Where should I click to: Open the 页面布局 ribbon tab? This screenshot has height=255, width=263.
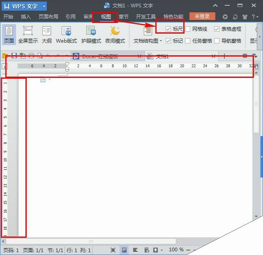click(x=48, y=16)
